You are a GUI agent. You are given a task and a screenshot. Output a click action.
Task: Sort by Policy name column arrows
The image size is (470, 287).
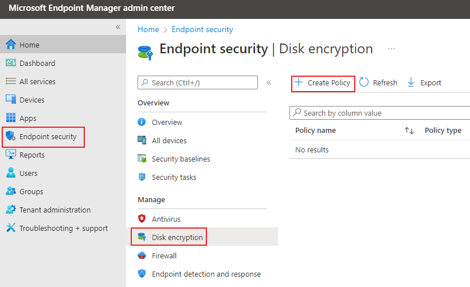point(409,131)
